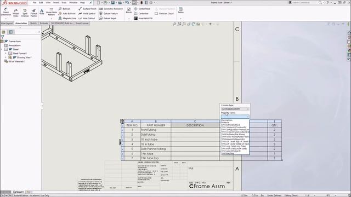Choose SW-Short Date from the property list
351x197 pixels.
(x=234, y=148)
